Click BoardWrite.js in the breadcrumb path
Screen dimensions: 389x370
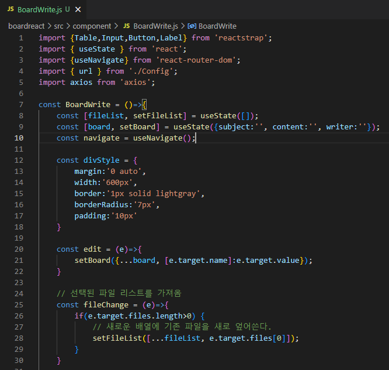point(155,26)
